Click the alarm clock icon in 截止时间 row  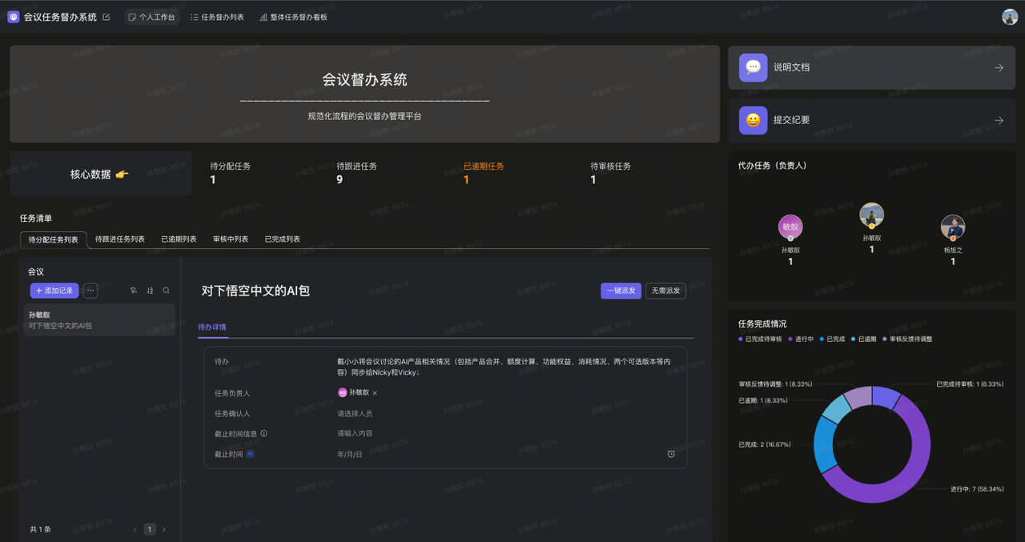pyautogui.click(x=671, y=454)
